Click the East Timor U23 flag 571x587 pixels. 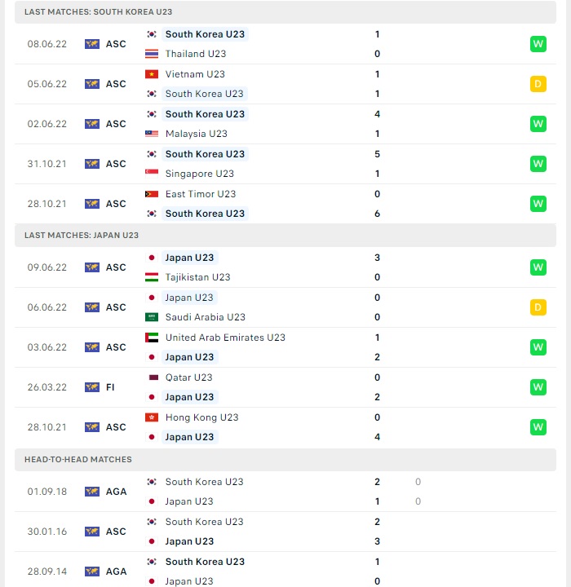click(152, 194)
